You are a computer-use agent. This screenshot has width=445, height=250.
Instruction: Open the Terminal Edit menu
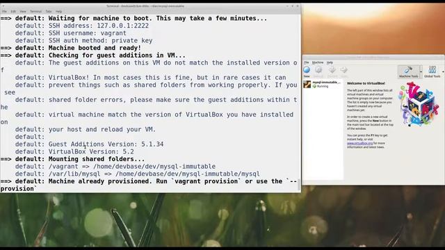(13, 11)
